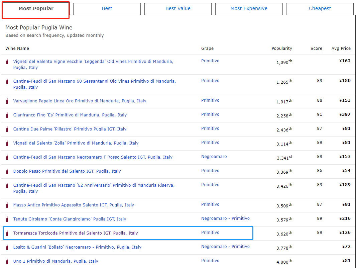The height and width of the screenshot is (268, 356).
Task: Click Primitivo grape for 60 Sessantanni row
Action: tap(210, 81)
